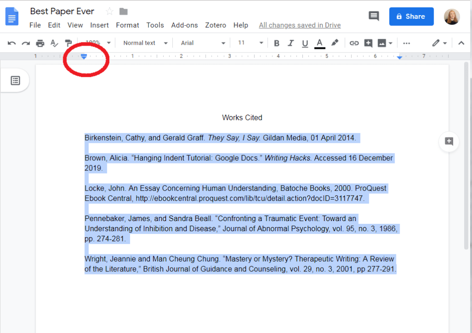The height and width of the screenshot is (333, 472).
Task: Open the text color picker
Action: point(319,43)
